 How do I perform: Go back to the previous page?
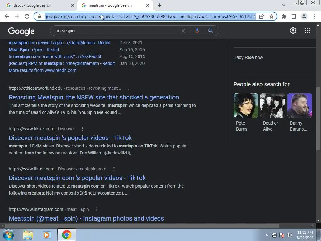[7, 16]
